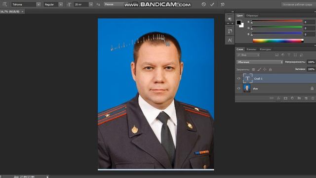Viewport: 316px width, 178px height.
Task: Commit text edits with the checkmark icon
Action: (212, 4)
